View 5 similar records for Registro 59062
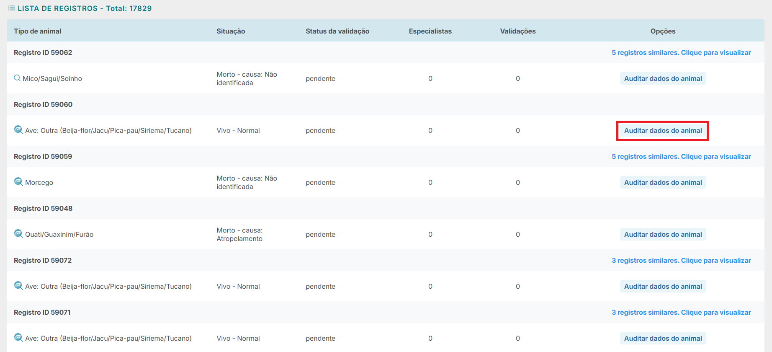The height and width of the screenshot is (352, 772). click(681, 52)
